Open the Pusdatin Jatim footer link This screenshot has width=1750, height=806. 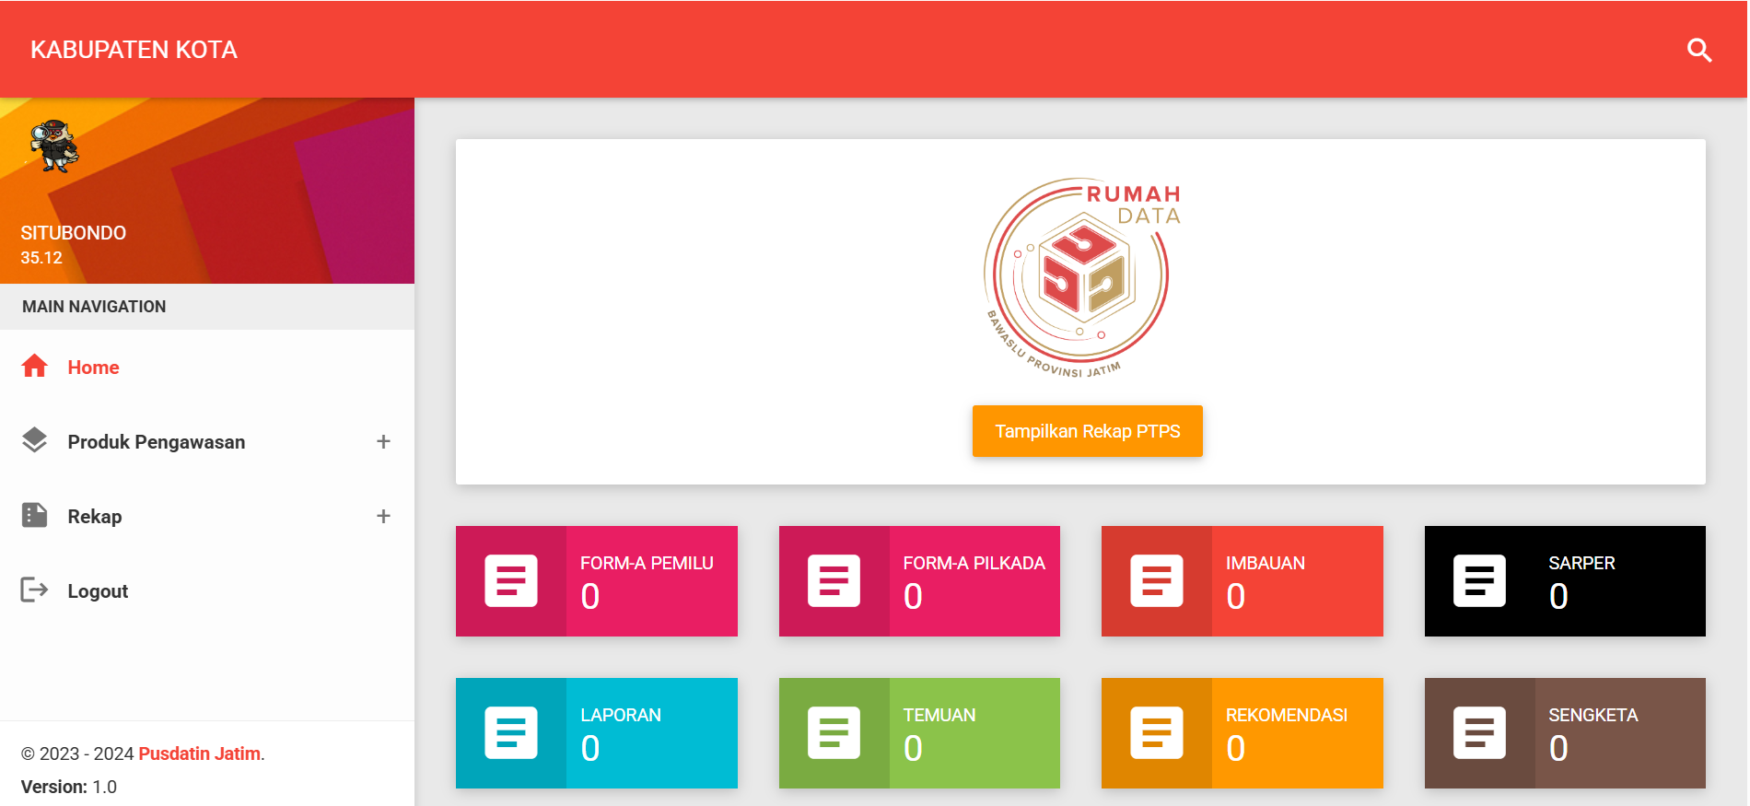point(199,753)
